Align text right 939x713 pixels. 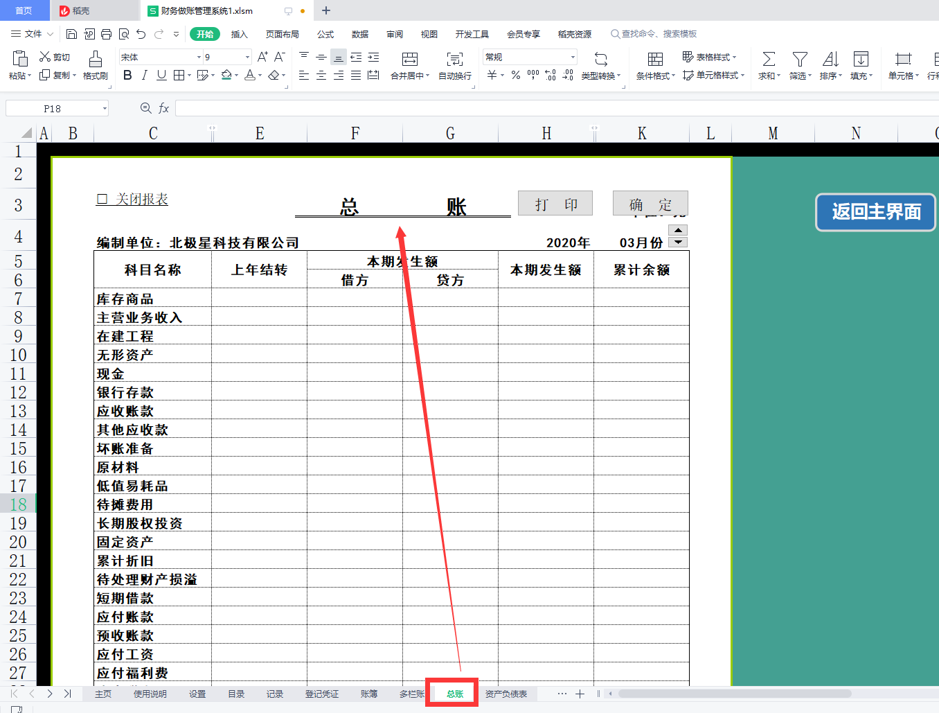coord(339,75)
